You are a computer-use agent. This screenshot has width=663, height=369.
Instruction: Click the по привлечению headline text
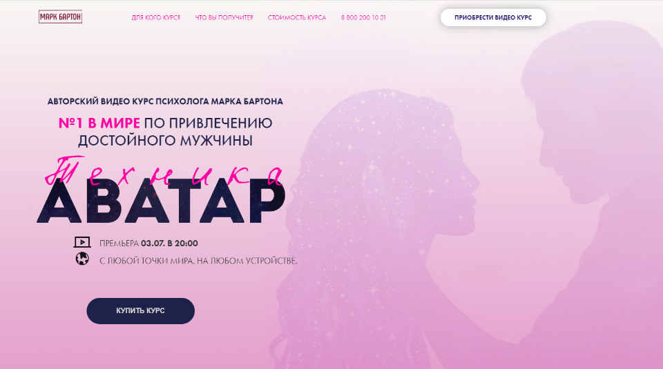208,123
